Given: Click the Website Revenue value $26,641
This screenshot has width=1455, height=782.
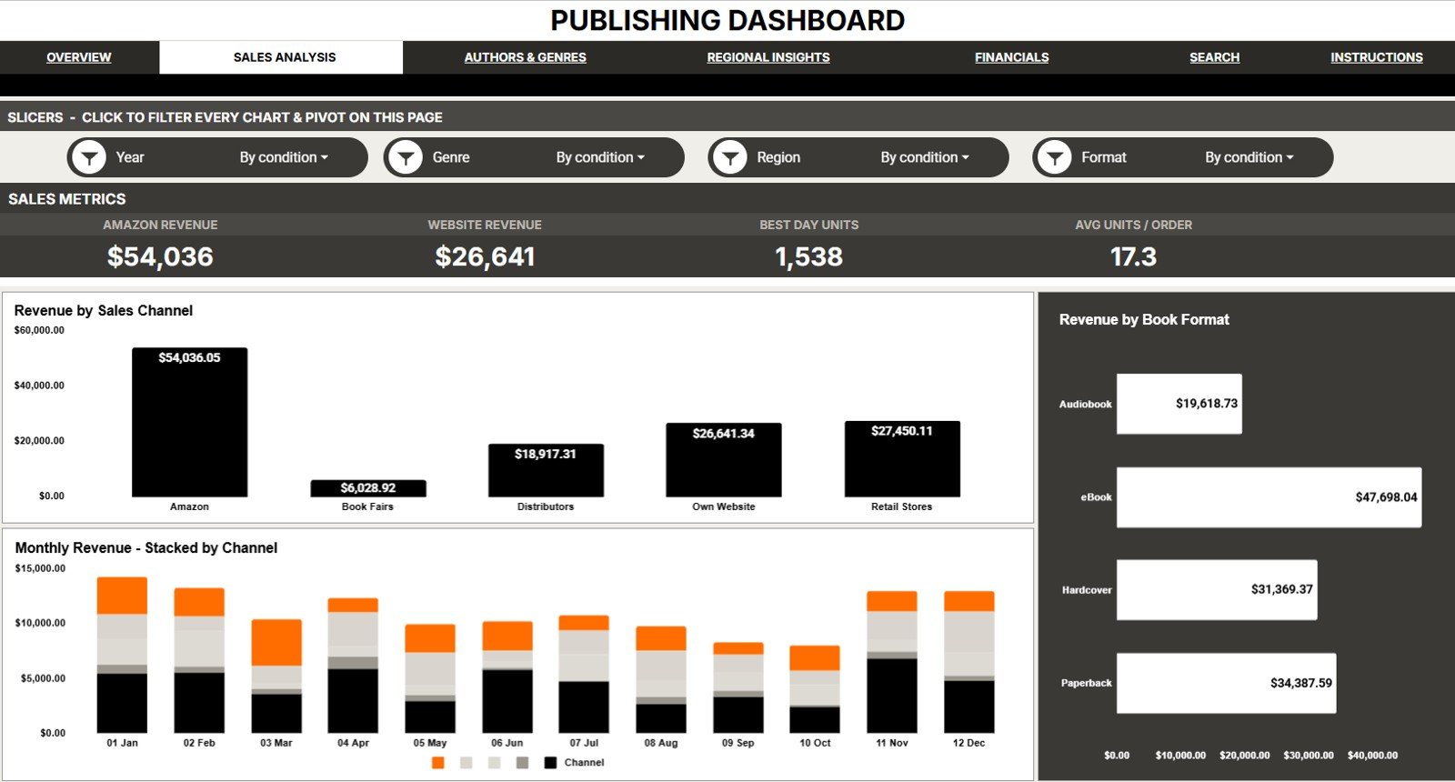Looking at the screenshot, I should pos(485,256).
